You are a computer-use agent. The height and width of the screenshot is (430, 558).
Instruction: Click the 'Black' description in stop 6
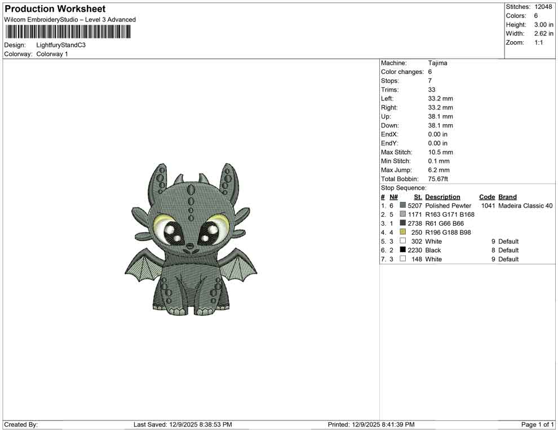point(433,250)
